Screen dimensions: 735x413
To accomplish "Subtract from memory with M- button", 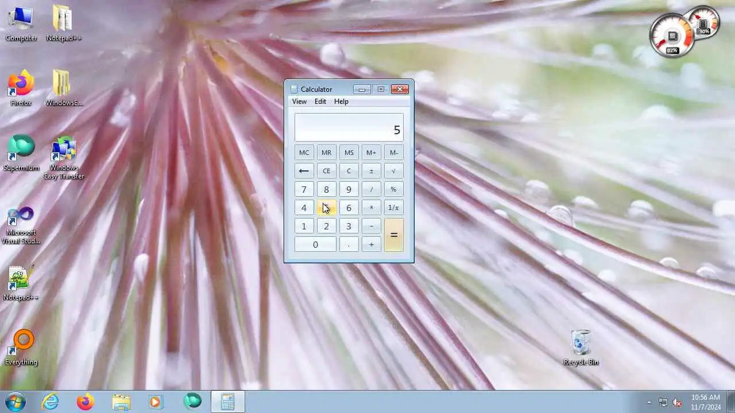I will (x=393, y=153).
